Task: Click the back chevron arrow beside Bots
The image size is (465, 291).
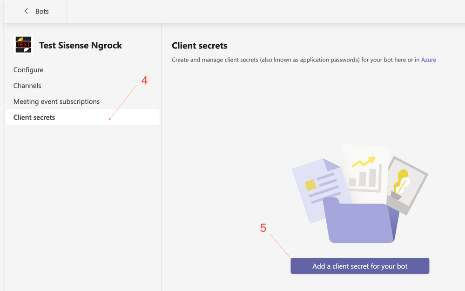Action: pyautogui.click(x=26, y=11)
